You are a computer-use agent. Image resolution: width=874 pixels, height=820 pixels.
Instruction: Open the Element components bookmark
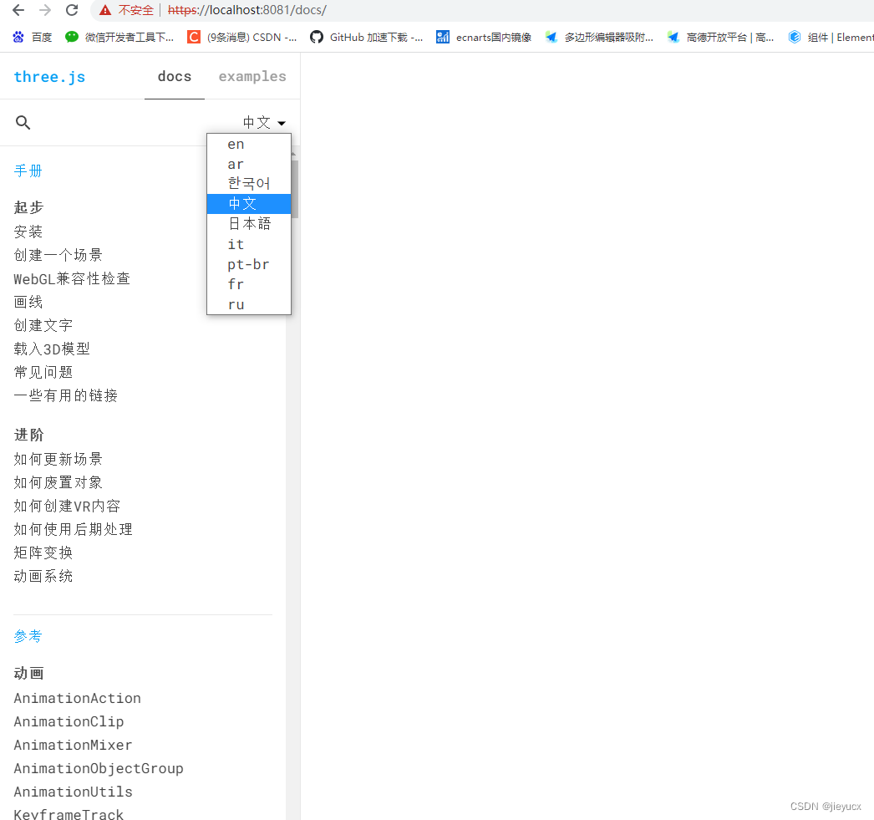[831, 38]
